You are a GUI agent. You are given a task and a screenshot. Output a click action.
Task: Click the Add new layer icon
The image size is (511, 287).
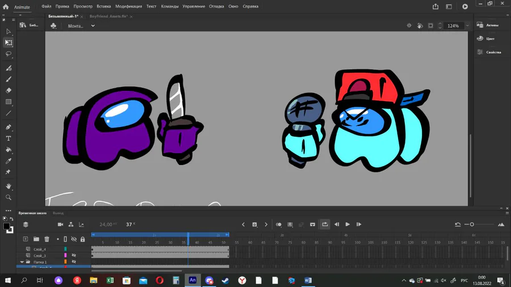[26, 239]
